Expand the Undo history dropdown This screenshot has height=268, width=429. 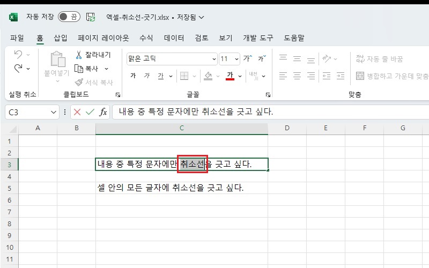(x=28, y=55)
